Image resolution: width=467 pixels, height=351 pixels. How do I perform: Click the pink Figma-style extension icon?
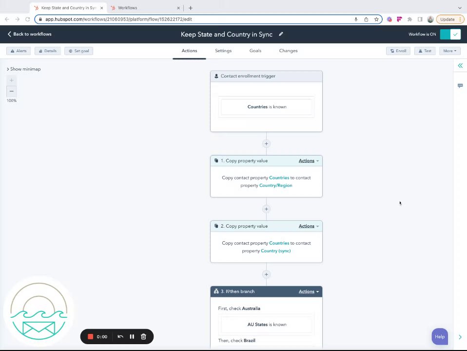[x=399, y=19]
